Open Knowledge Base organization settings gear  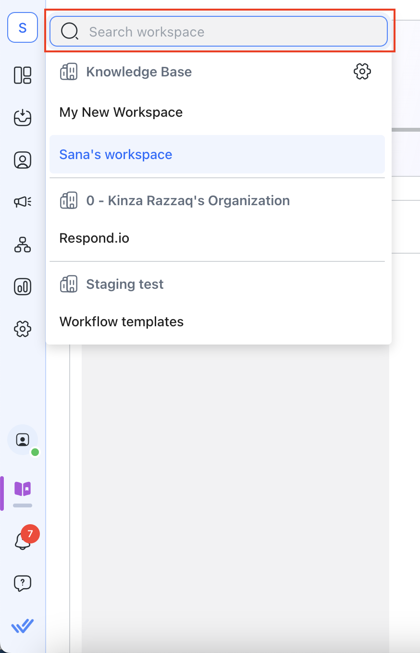(362, 72)
